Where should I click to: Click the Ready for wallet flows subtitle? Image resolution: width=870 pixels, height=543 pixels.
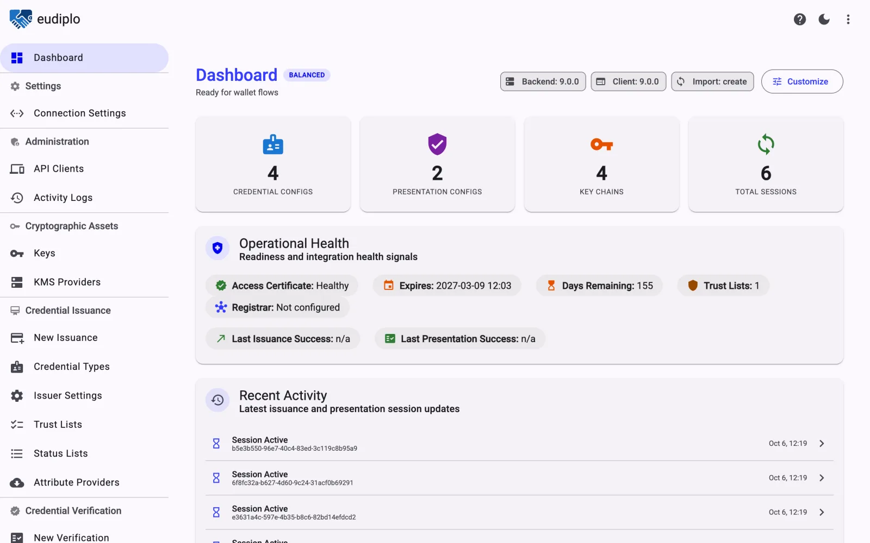tap(237, 92)
